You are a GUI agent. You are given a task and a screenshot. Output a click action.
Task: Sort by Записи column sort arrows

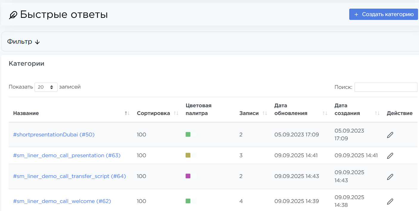coord(265,113)
